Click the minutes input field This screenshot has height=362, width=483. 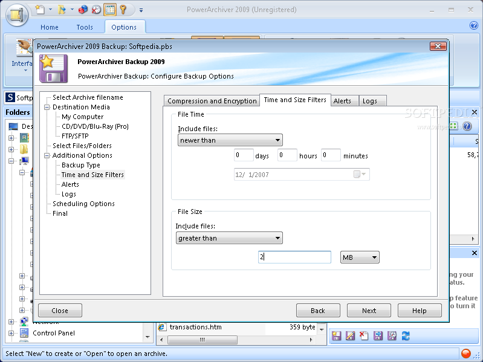pyautogui.click(x=331, y=155)
